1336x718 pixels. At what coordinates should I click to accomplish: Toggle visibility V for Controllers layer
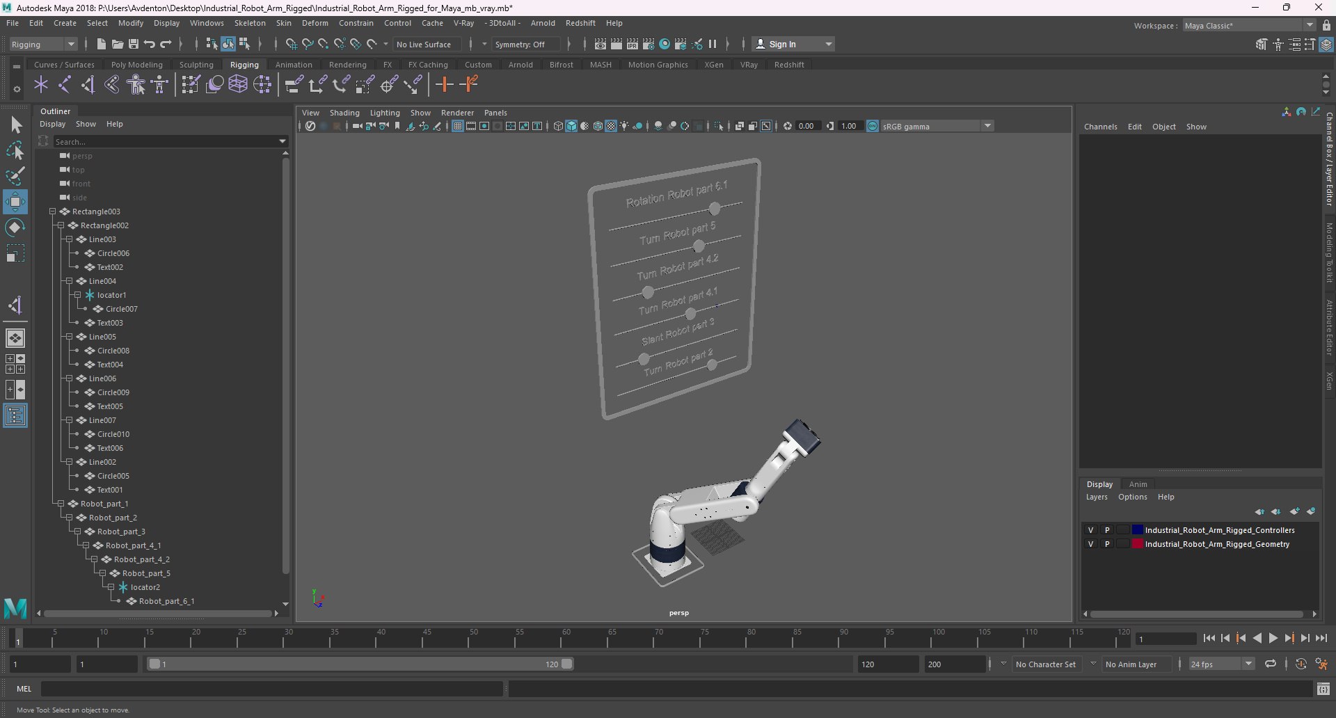pyautogui.click(x=1090, y=530)
